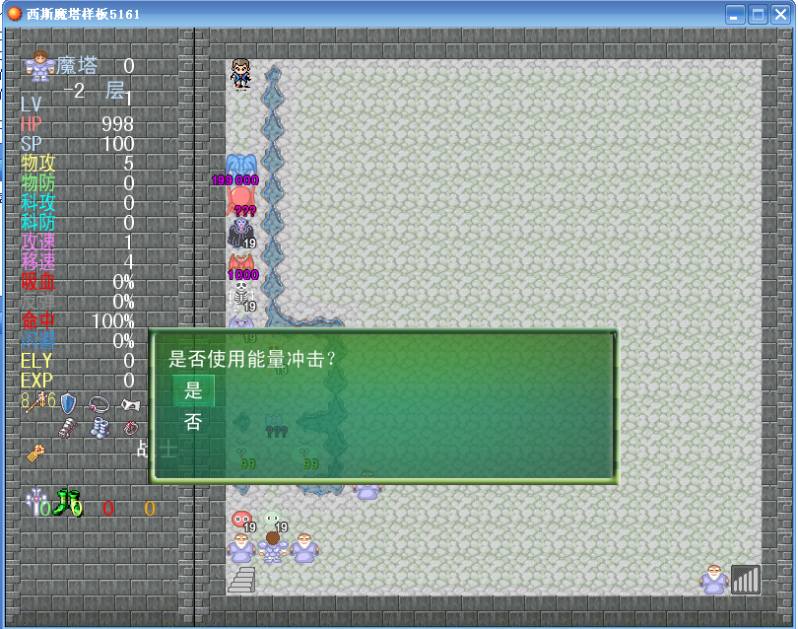The height and width of the screenshot is (629, 798).
Task: Minimize the game window
Action: pos(735,14)
